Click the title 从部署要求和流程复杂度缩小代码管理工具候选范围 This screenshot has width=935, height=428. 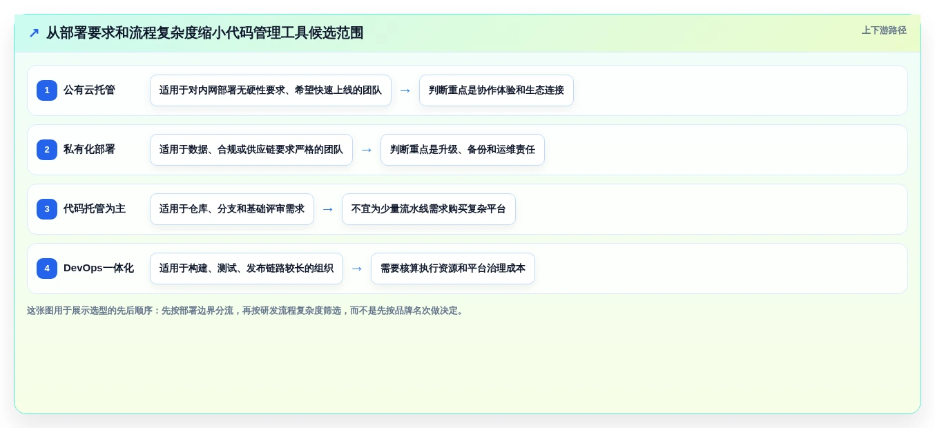click(204, 33)
